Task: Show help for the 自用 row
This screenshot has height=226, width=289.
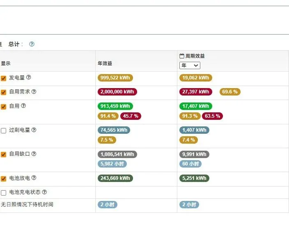Action: 23,106
